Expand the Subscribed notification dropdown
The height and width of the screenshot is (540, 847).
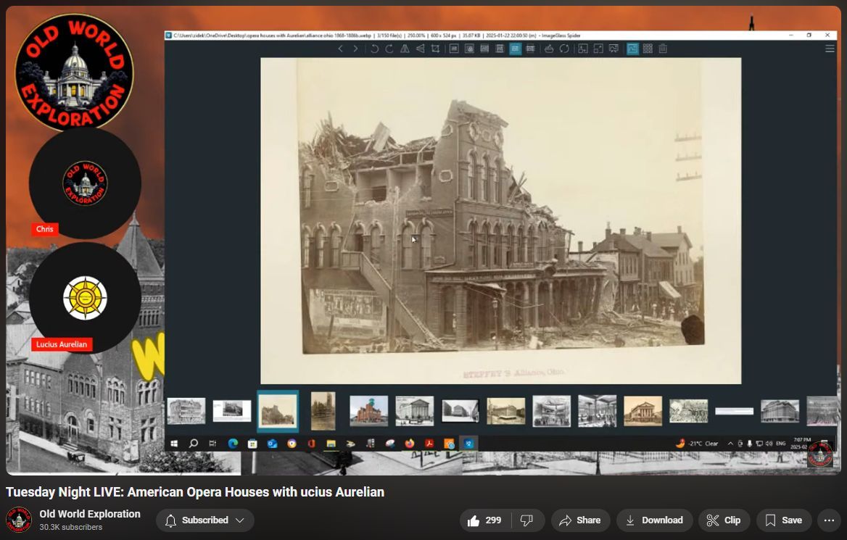pos(204,520)
